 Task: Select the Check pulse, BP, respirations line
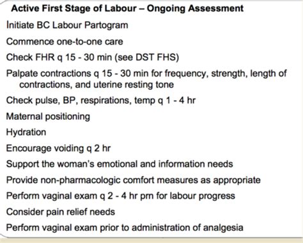pyautogui.click(x=101, y=100)
